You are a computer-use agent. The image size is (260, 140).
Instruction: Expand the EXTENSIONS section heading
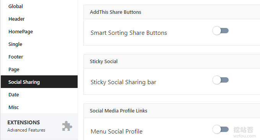point(24,122)
